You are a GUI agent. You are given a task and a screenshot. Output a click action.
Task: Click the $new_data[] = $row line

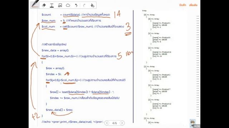[59, 110]
